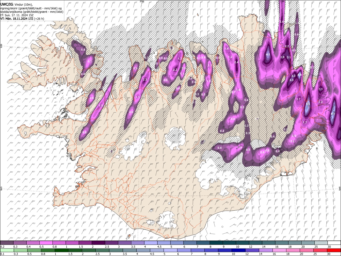This screenshot has height=256, width=341.
Task: Click the 20W longitude label at top
Action: (142, 1)
